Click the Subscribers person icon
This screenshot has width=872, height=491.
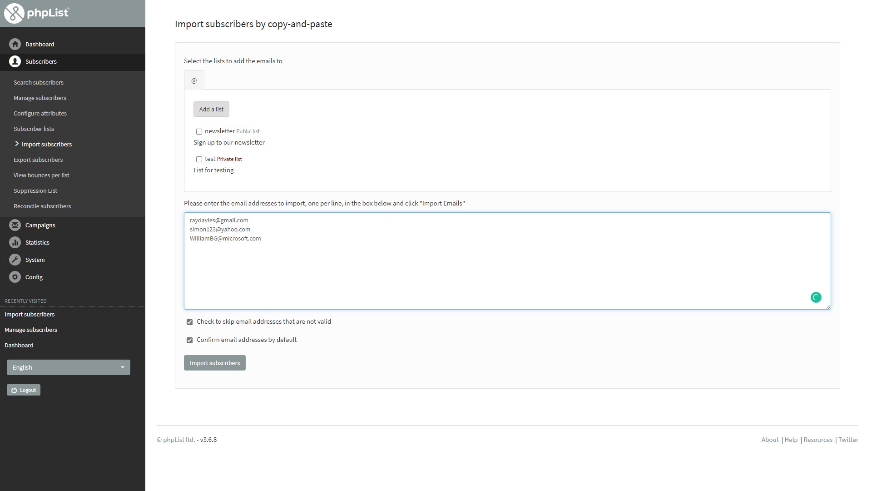click(x=15, y=61)
